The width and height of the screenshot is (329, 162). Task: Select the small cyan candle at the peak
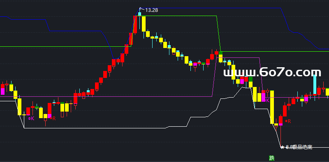coord(139,14)
